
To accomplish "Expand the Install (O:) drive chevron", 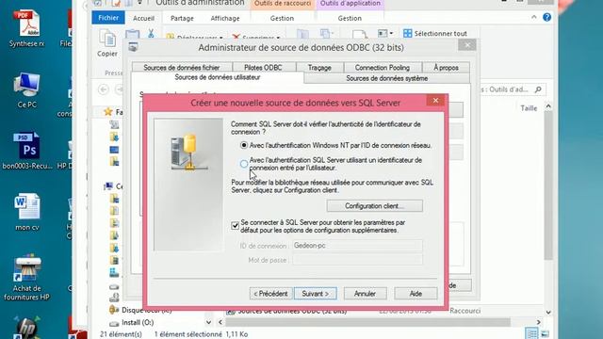I will (208, 322).
